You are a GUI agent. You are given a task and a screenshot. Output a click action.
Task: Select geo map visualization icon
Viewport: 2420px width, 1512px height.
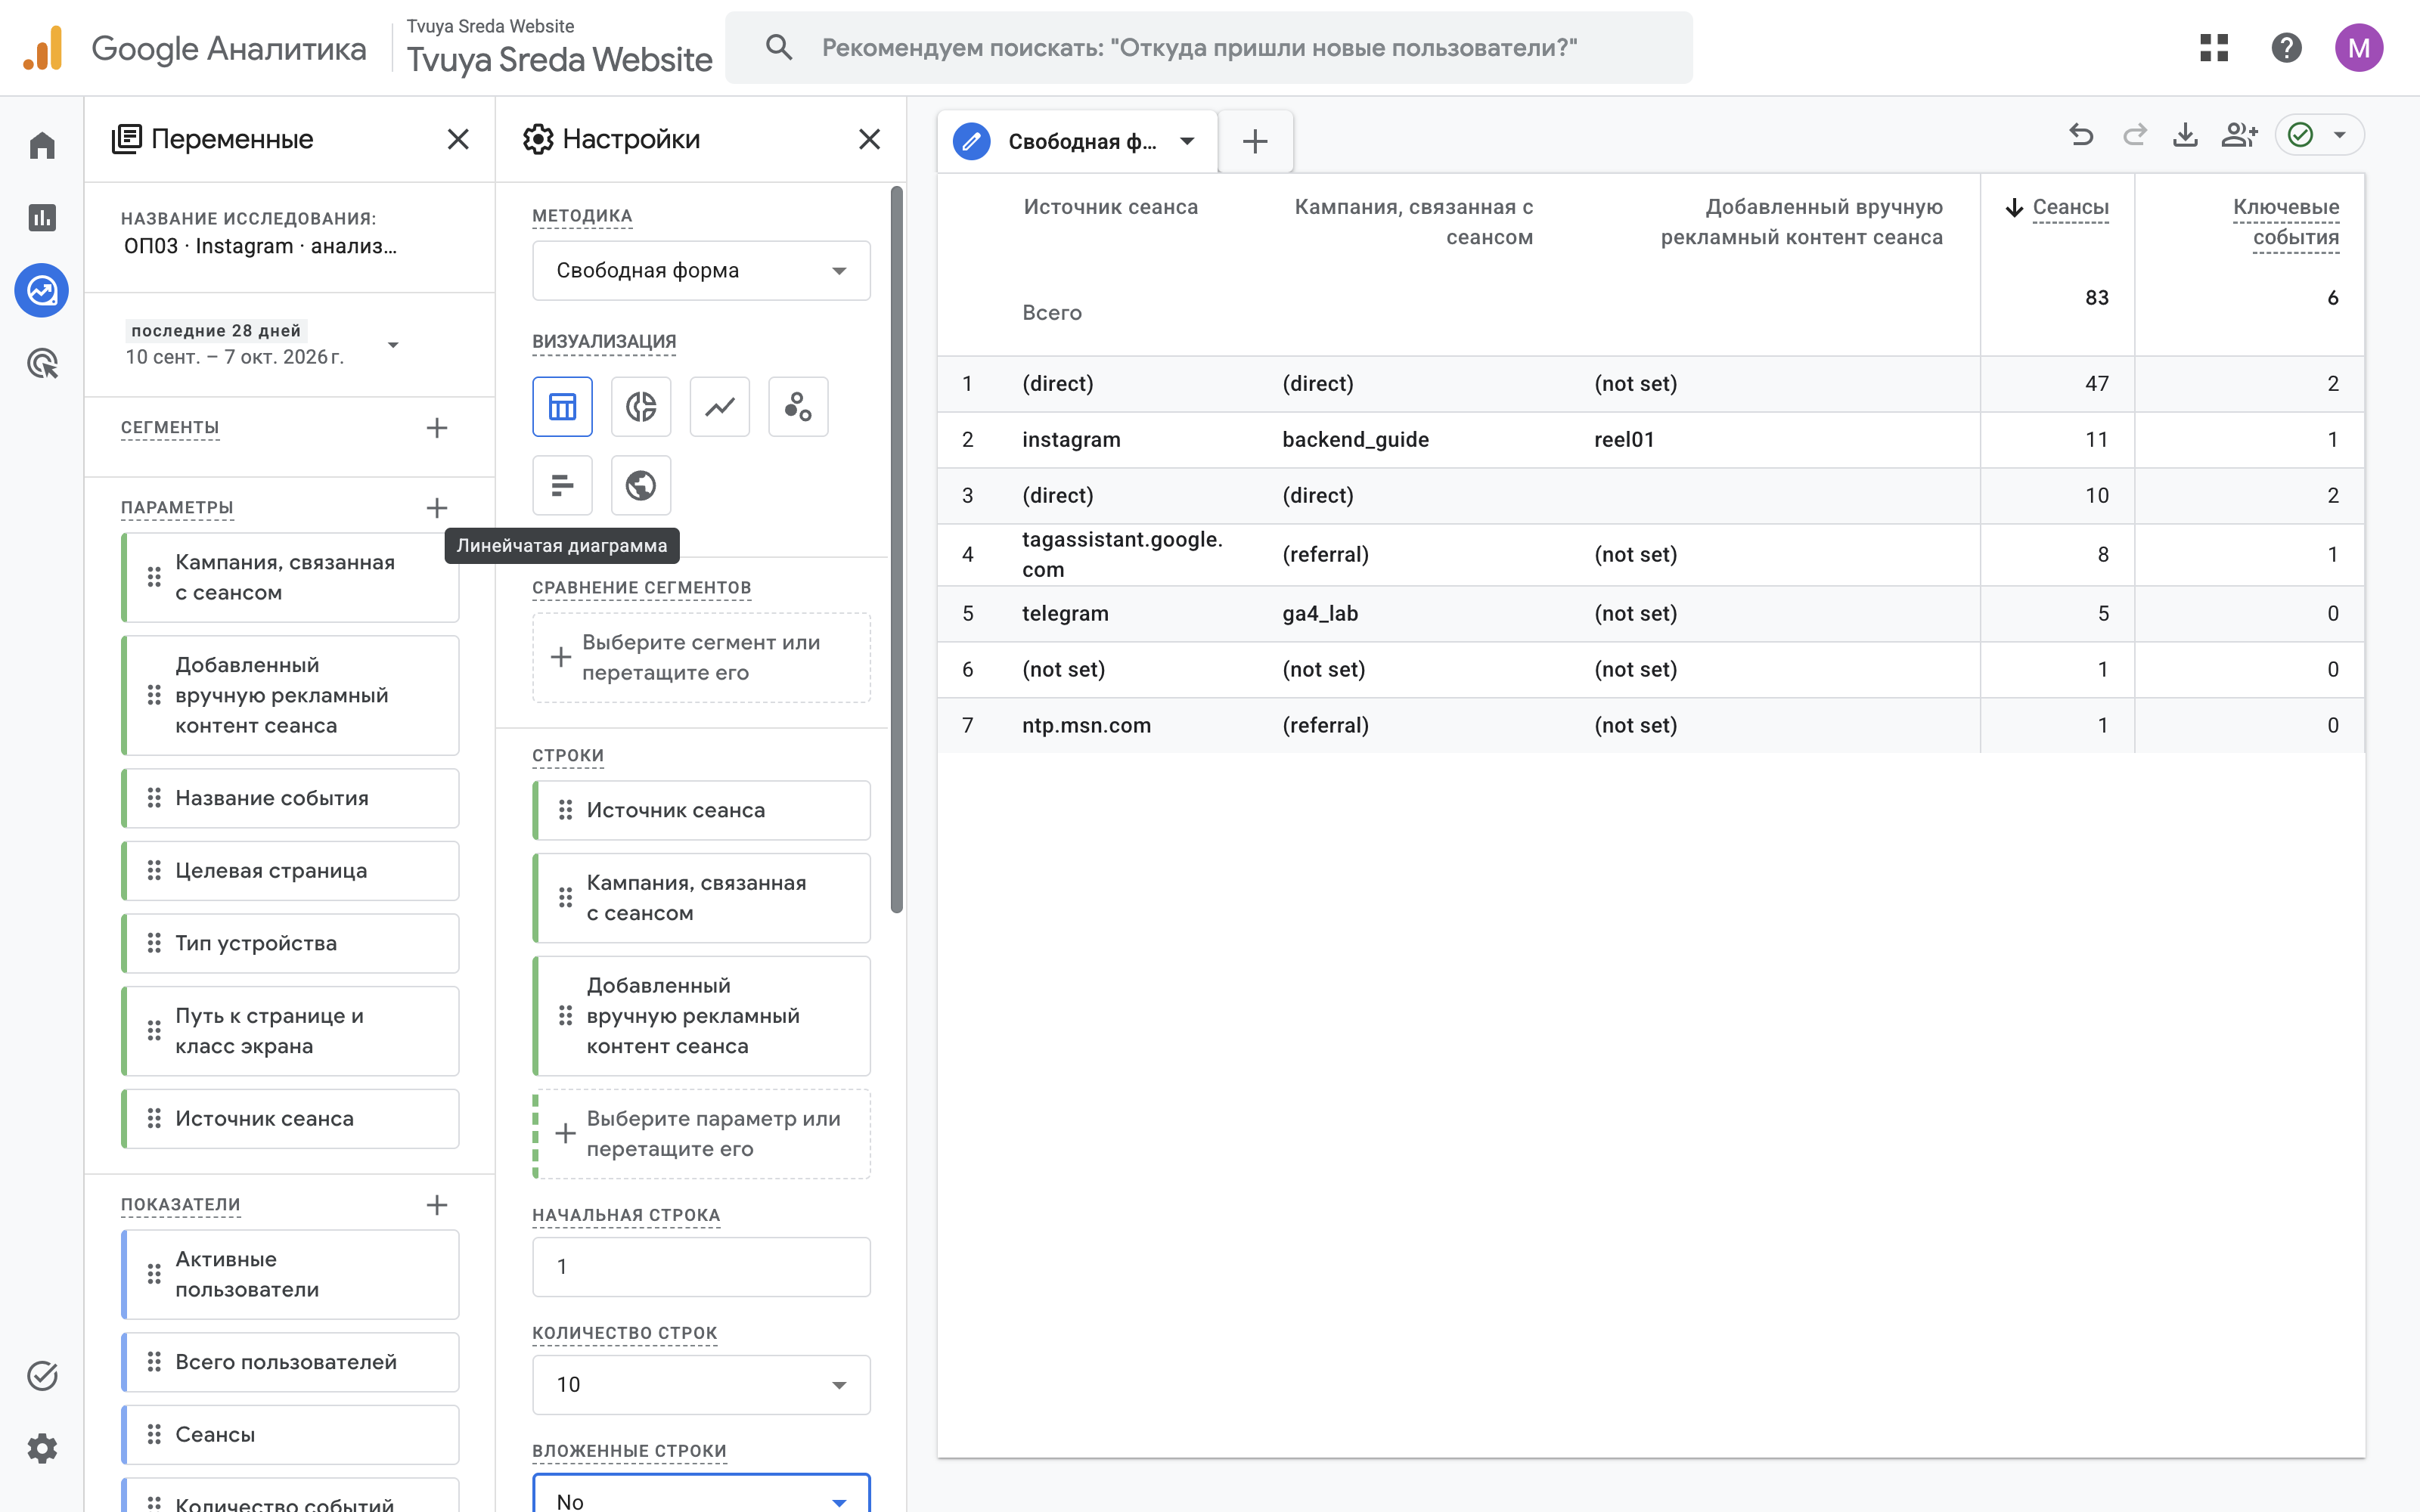pos(641,486)
